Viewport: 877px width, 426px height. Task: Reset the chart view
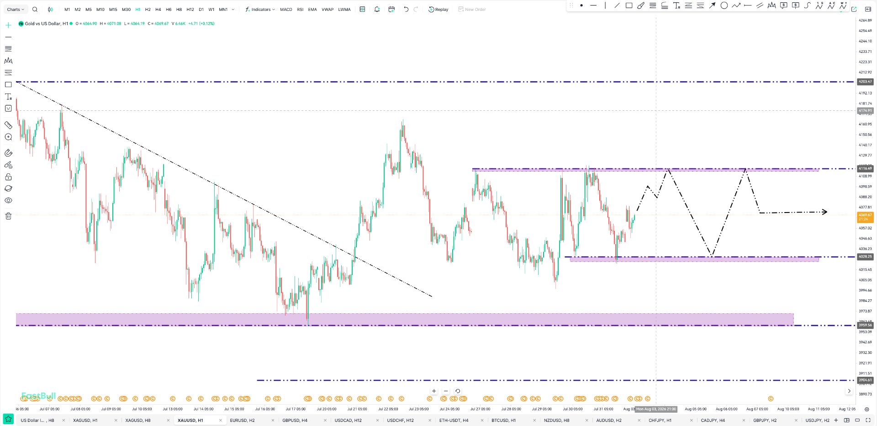pos(458,391)
